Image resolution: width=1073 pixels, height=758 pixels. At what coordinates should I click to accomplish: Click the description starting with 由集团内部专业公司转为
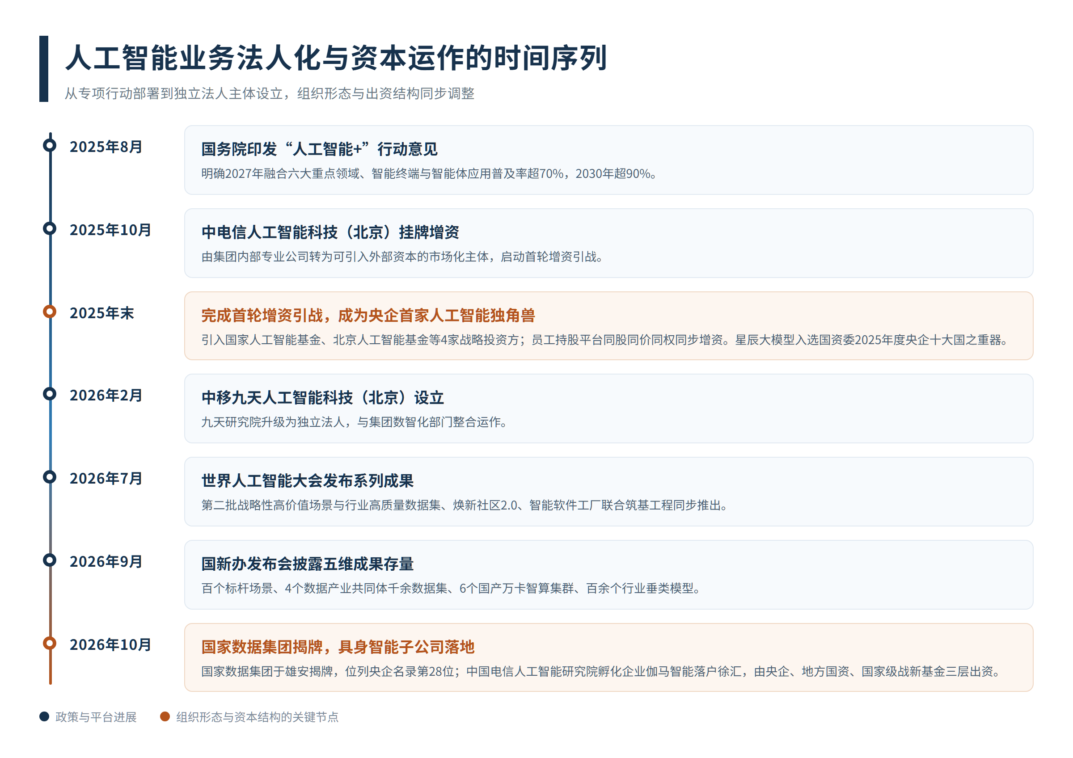click(403, 257)
